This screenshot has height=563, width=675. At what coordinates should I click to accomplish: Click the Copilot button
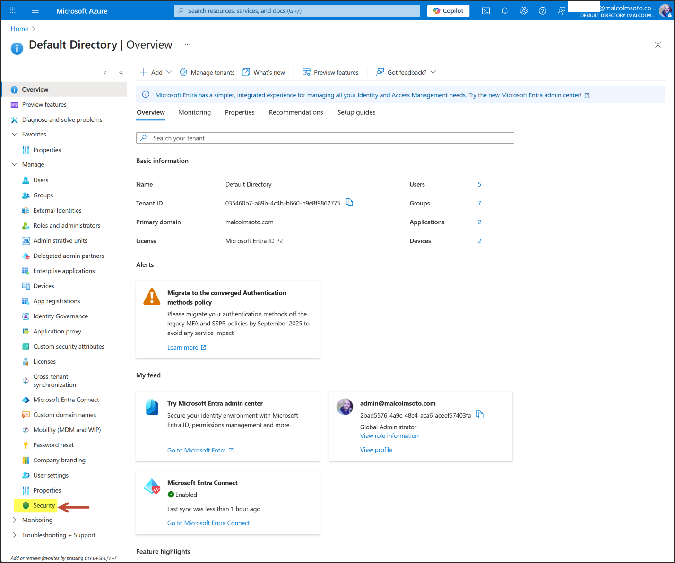click(448, 11)
